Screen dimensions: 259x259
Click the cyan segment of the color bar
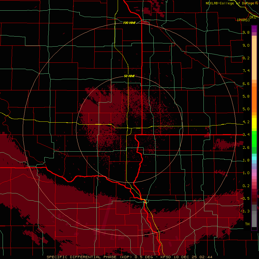click(254, 158)
